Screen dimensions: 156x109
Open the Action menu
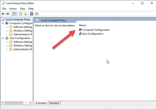[13, 9]
